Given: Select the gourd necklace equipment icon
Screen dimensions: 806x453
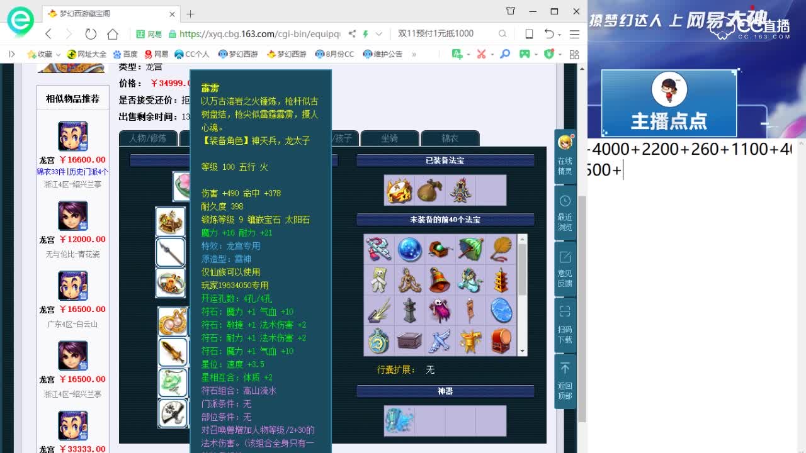Looking at the screenshot, I should pos(173,322).
